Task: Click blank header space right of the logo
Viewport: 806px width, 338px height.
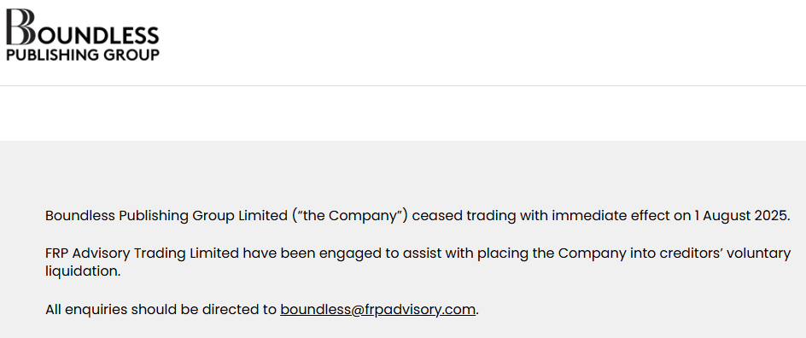Action: coord(483,42)
